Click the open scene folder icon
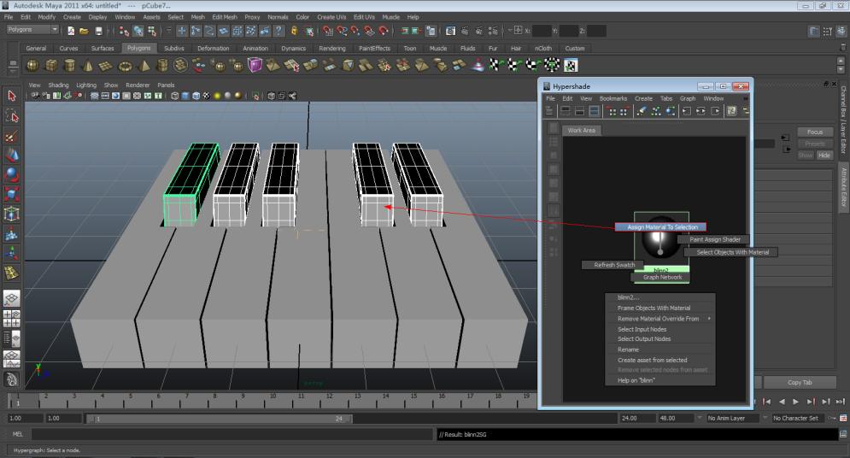The width and height of the screenshot is (850, 458). (85, 31)
